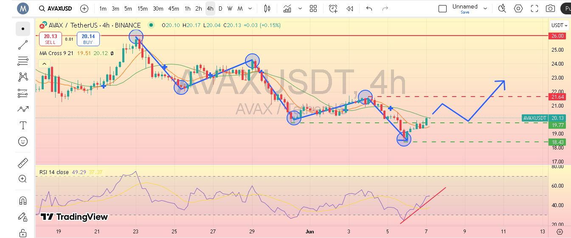Open time axis settings gear icon
The height and width of the screenshot is (238, 571).
tap(559, 232)
